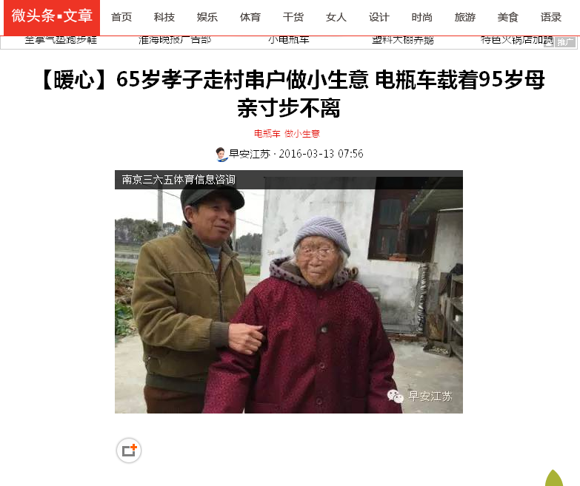Select the 体育 menu item
The image size is (580, 486).
(250, 17)
